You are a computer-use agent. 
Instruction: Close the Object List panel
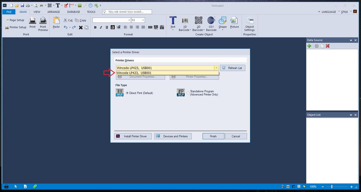[x=355, y=115]
